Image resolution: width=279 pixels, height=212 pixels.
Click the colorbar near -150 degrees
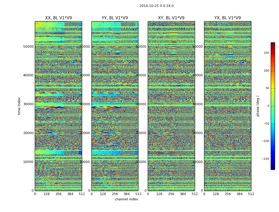(273, 159)
